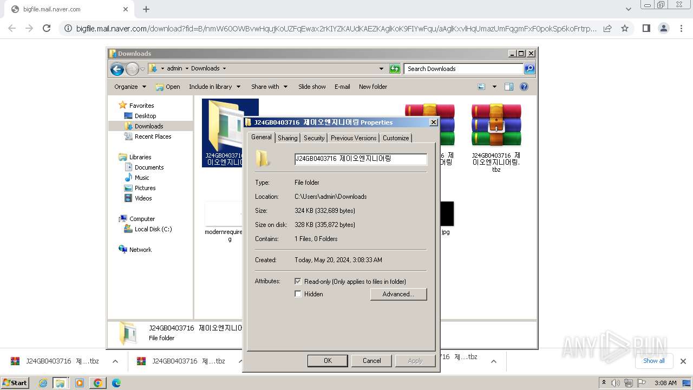Screen dimensions: 693x390
Task: Select the General tab
Action: (x=261, y=138)
